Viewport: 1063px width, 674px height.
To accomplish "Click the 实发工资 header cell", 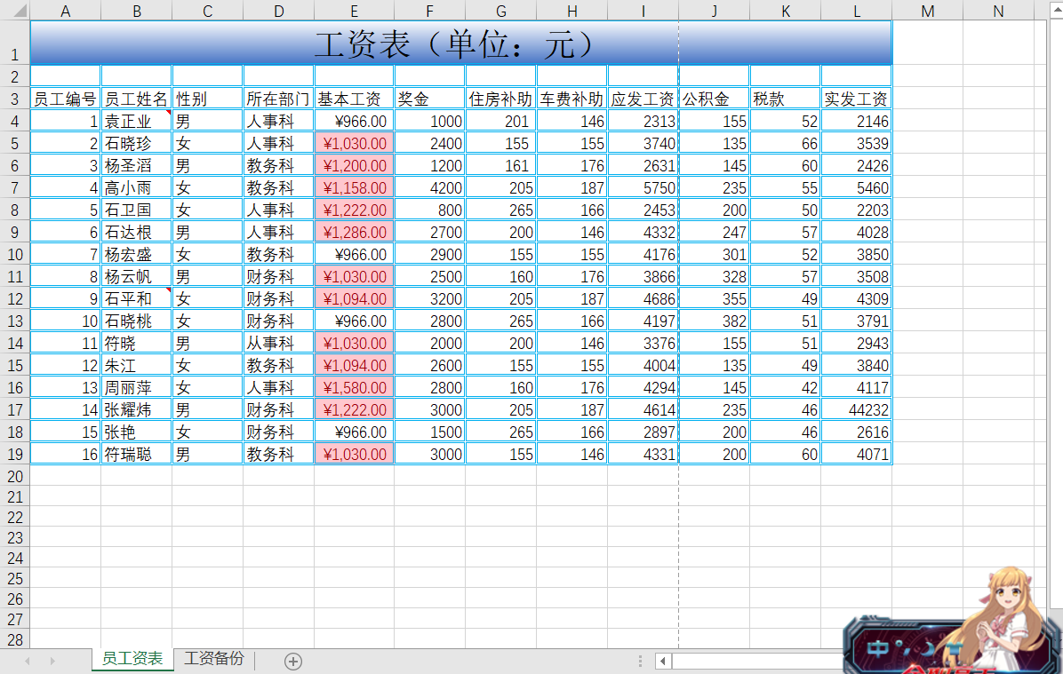I will point(856,99).
